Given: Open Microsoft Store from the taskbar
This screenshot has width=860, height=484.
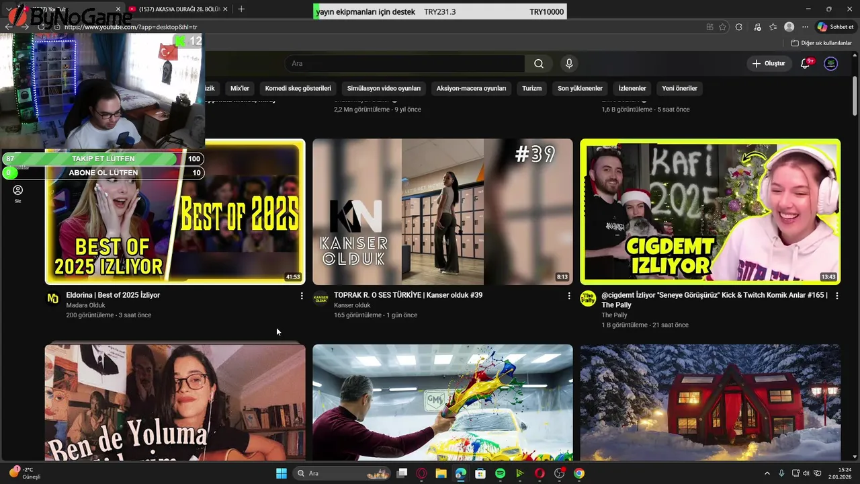Looking at the screenshot, I should [480, 473].
